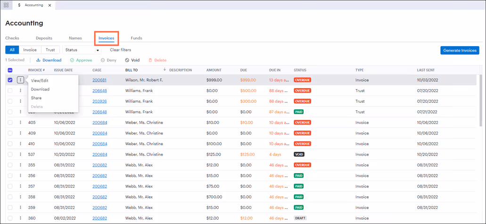Click the "4 days" due-in value
This screenshot has height=224, width=486.
pos(275,154)
